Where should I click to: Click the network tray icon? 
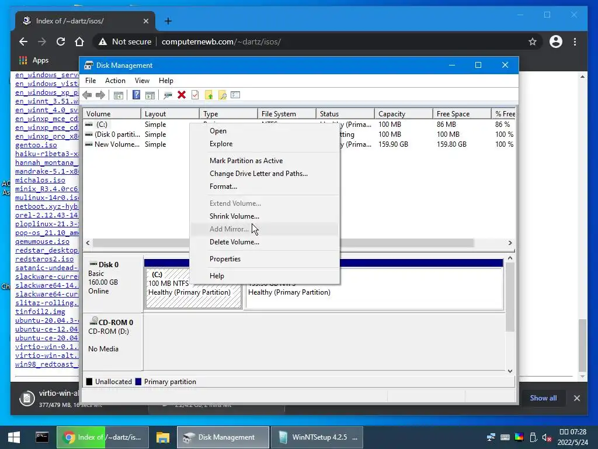491,437
